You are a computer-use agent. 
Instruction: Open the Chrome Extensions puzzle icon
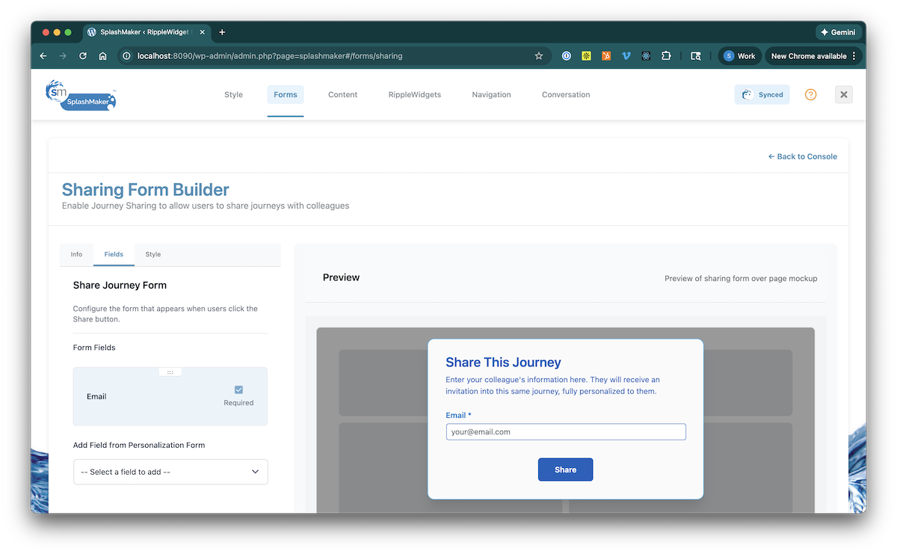[x=666, y=56]
